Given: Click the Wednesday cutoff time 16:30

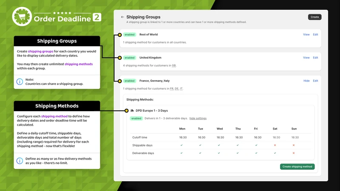Looking at the screenshot, I should click(x=220, y=137).
